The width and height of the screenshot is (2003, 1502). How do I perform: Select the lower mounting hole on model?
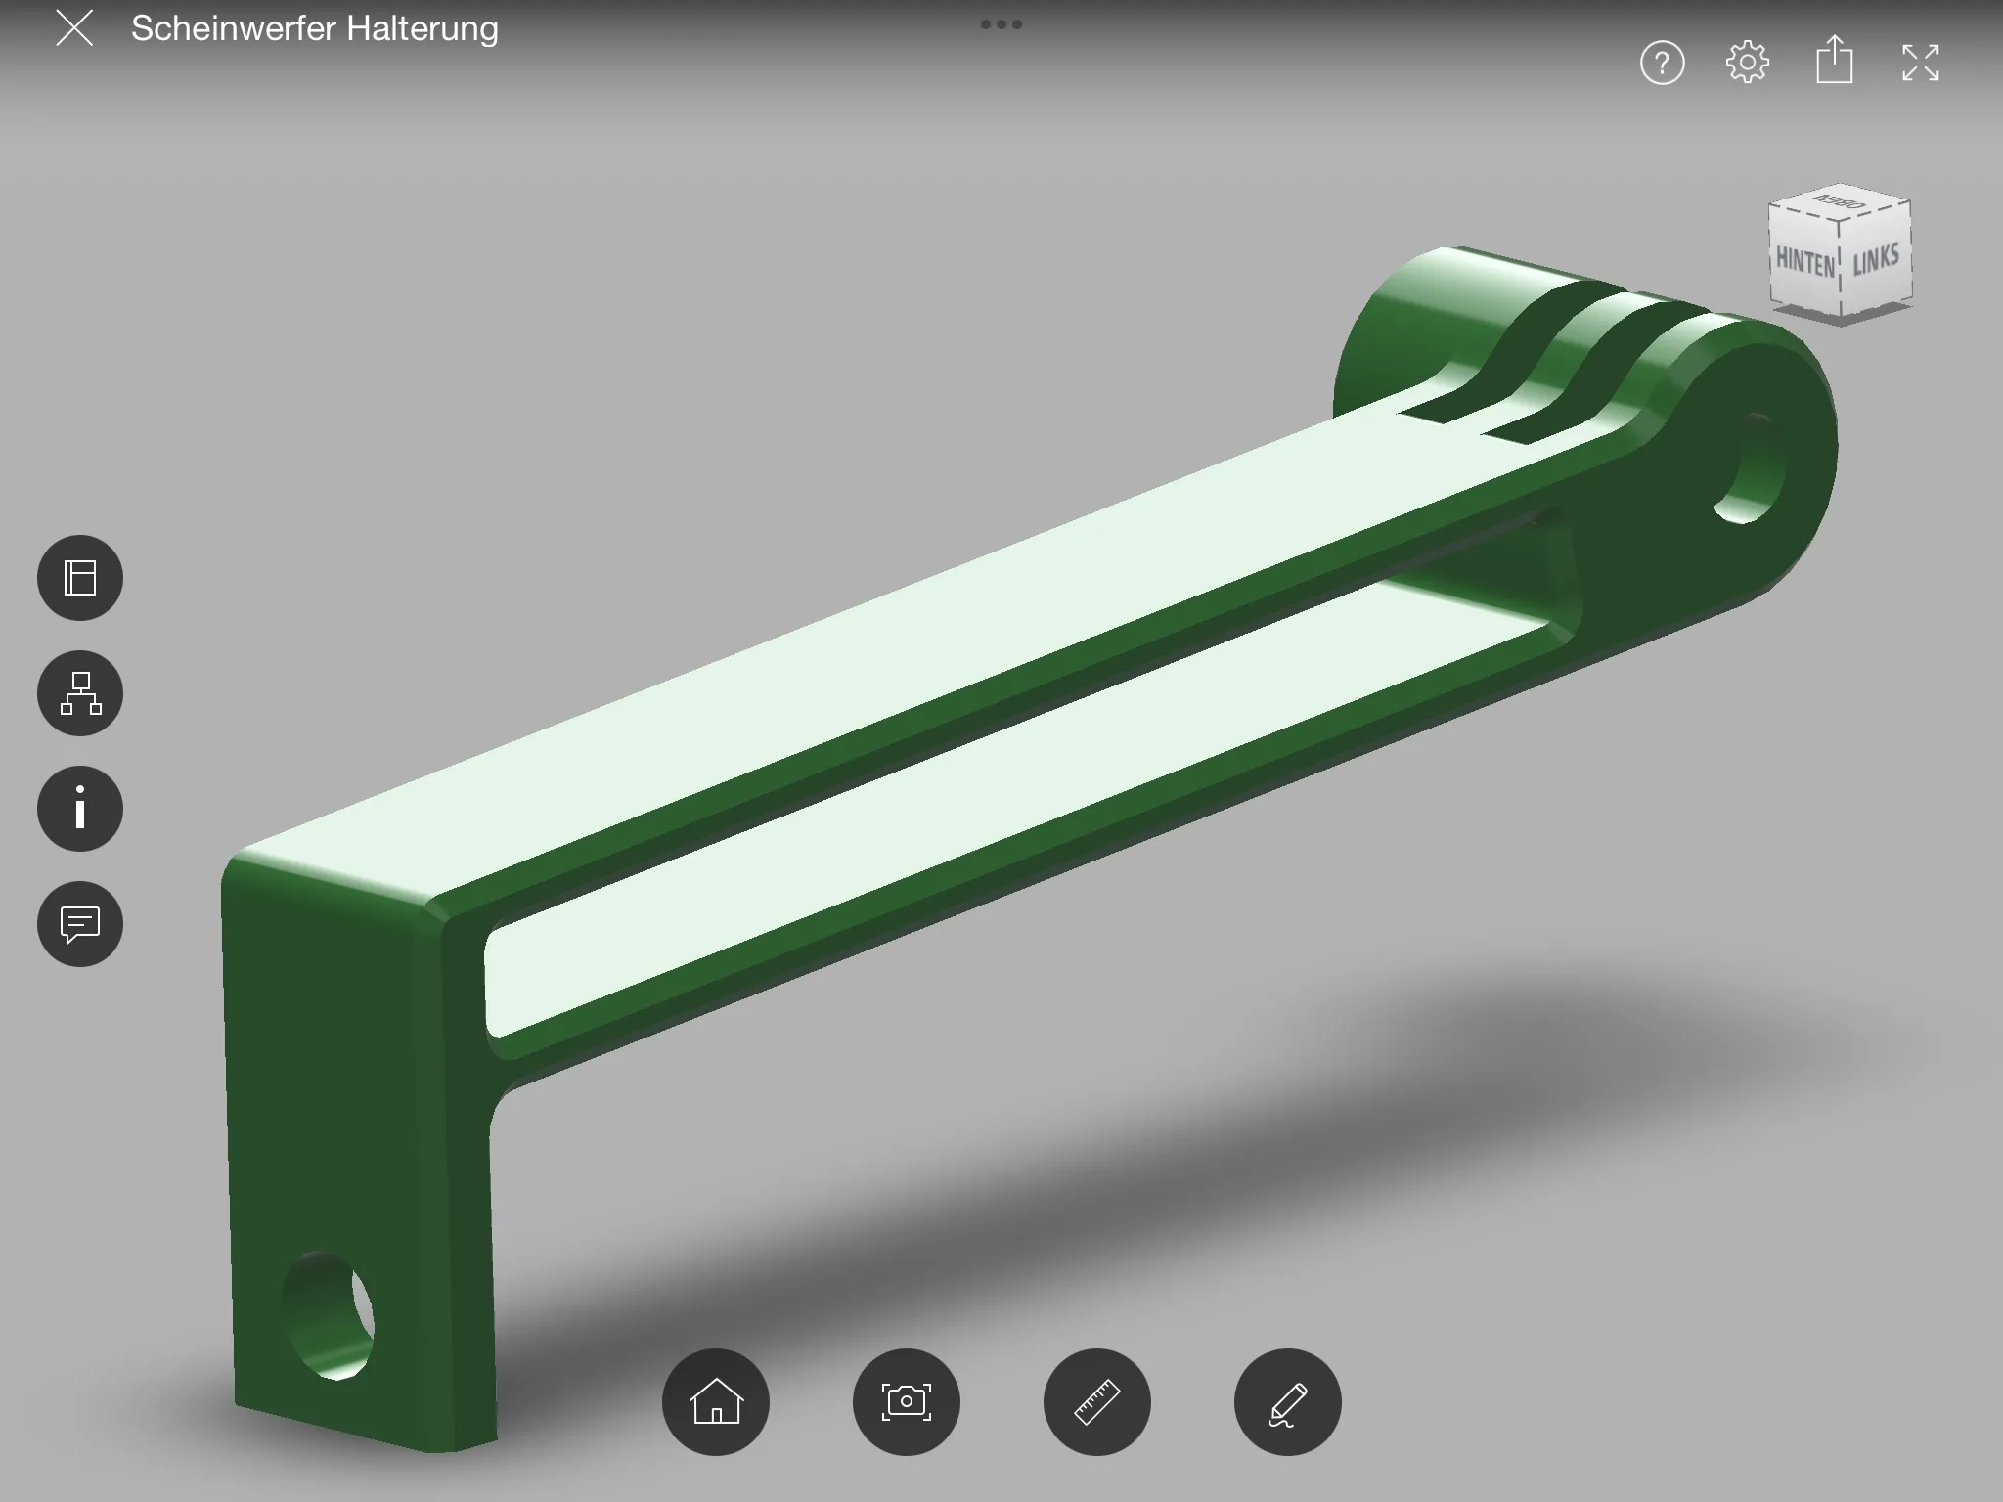coord(330,1315)
